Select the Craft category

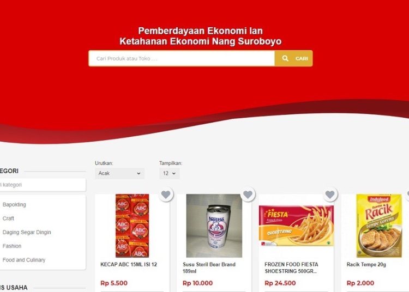click(8, 218)
